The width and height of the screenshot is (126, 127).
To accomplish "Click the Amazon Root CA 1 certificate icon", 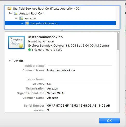I will point(16,13).
